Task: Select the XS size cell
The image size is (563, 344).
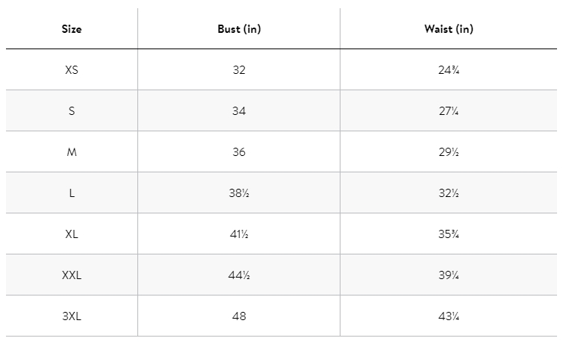Action: pyautogui.click(x=72, y=70)
